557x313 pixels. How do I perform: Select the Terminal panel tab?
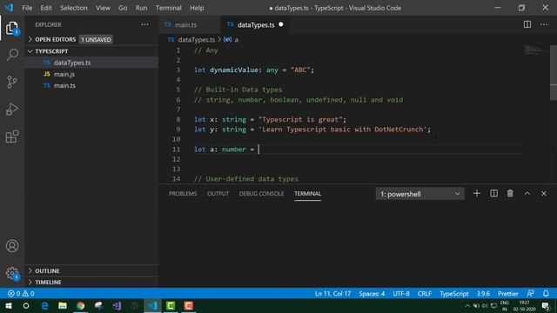307,193
